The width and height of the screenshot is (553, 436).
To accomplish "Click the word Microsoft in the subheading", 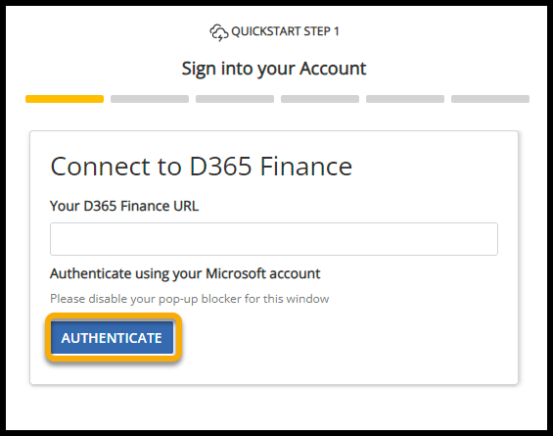I will 235,273.
